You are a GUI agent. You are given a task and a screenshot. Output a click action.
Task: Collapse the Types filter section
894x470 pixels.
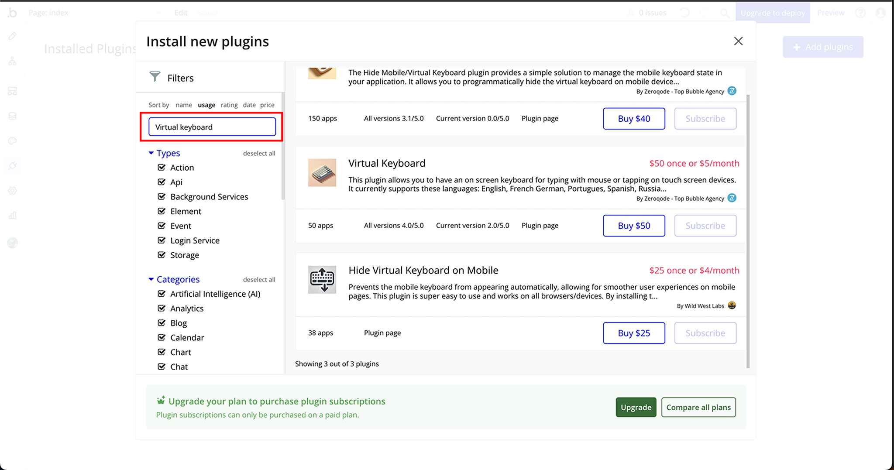[x=151, y=153]
